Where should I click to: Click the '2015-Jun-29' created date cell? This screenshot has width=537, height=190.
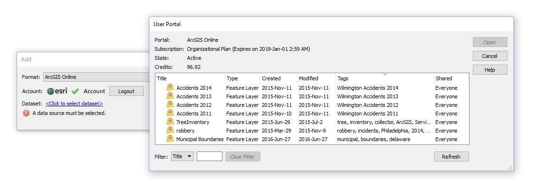click(277, 122)
